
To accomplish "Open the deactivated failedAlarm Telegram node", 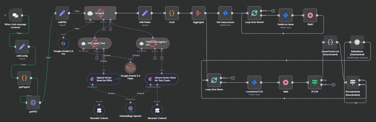I will click(x=357, y=42).
